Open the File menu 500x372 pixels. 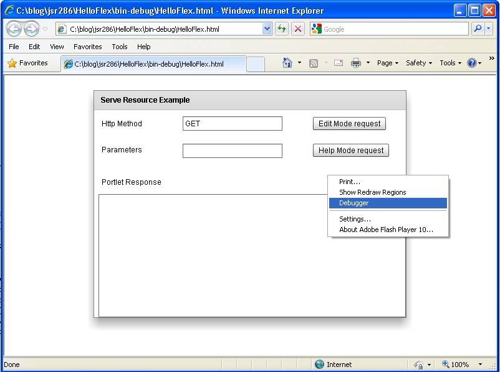(x=14, y=47)
